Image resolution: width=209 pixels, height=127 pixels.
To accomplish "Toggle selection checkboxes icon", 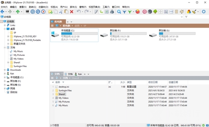I will tap(107, 12).
